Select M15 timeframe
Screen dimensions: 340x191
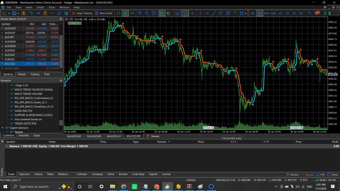[266, 13]
